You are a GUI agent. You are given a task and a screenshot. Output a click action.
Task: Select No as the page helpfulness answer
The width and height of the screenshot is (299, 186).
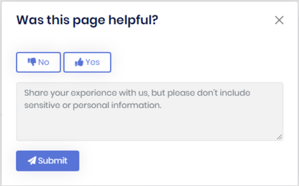coord(38,62)
